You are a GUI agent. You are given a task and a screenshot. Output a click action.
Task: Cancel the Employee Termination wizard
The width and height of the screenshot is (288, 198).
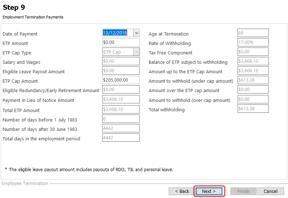(x=271, y=191)
